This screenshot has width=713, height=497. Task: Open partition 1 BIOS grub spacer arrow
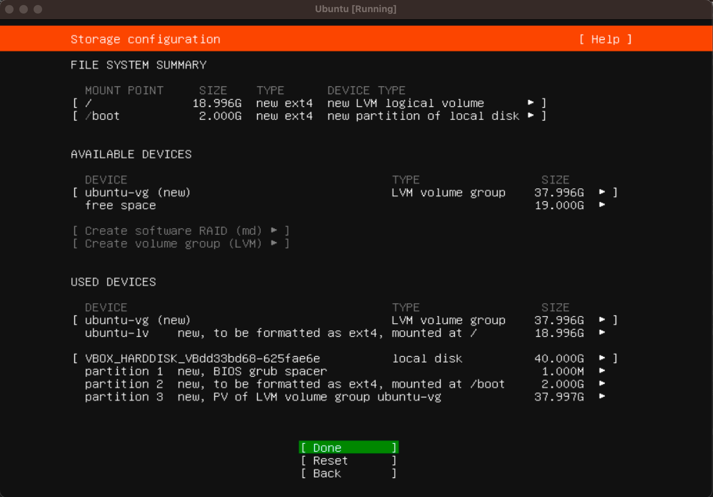click(602, 371)
